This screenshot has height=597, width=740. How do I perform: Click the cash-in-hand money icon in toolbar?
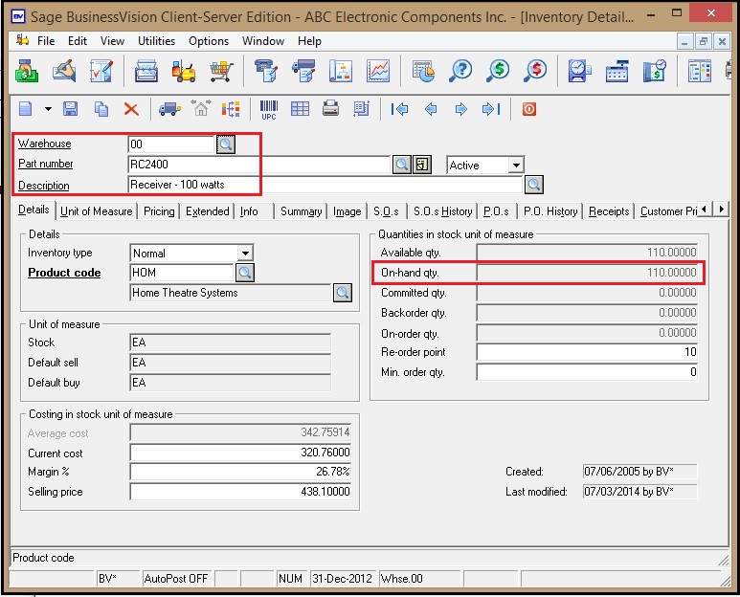click(27, 71)
